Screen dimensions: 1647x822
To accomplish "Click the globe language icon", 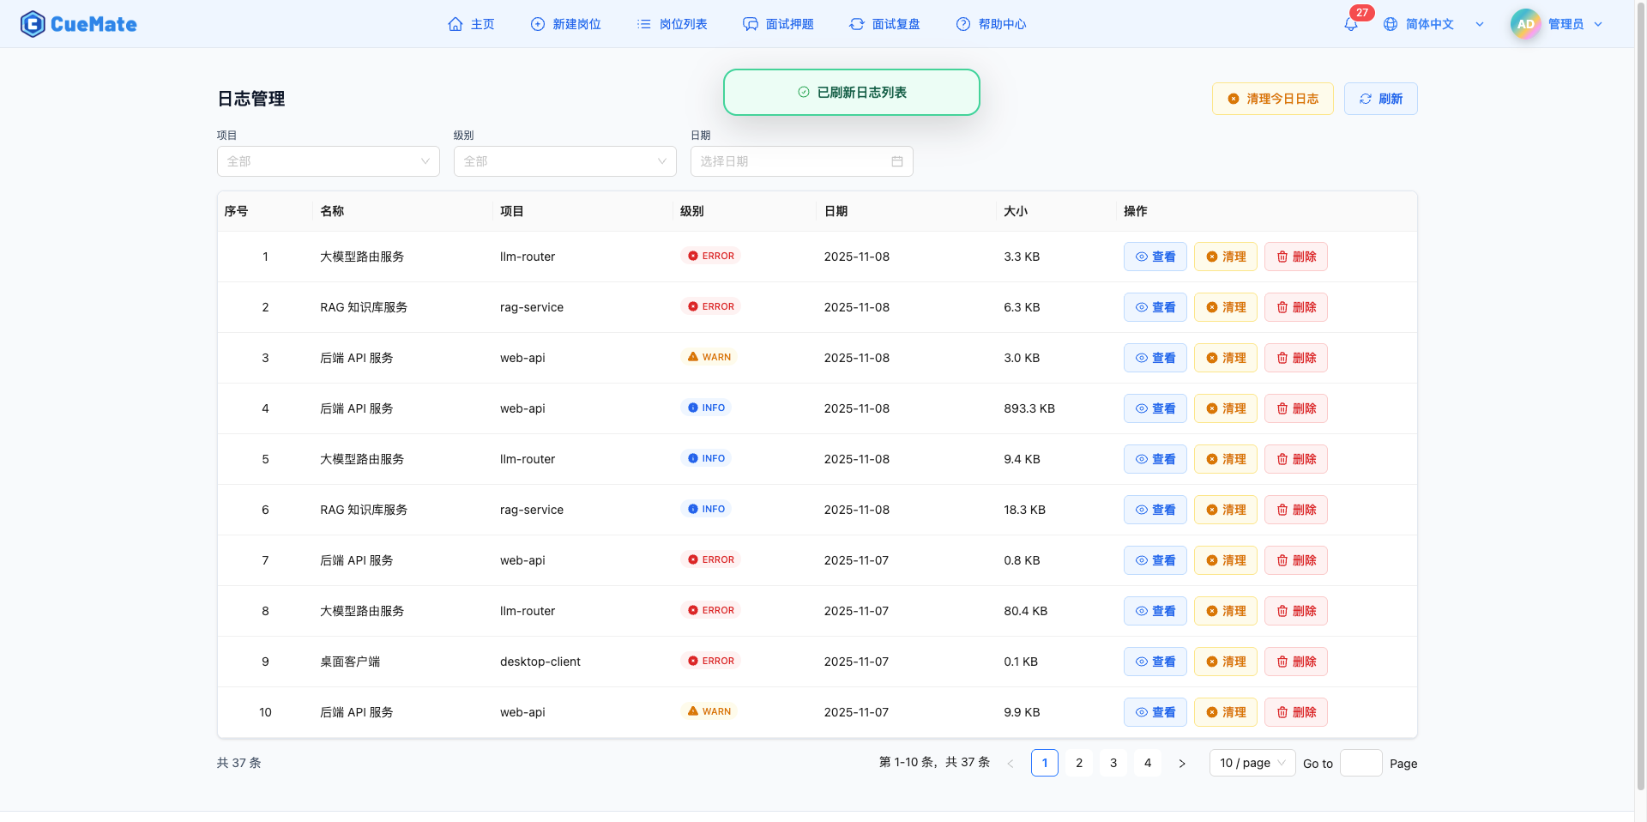I will (x=1391, y=24).
